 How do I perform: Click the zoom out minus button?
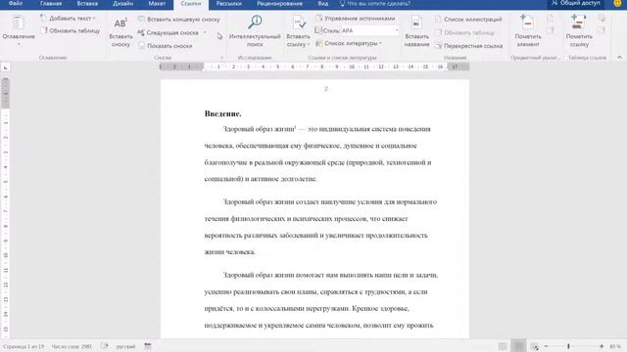[546, 346]
